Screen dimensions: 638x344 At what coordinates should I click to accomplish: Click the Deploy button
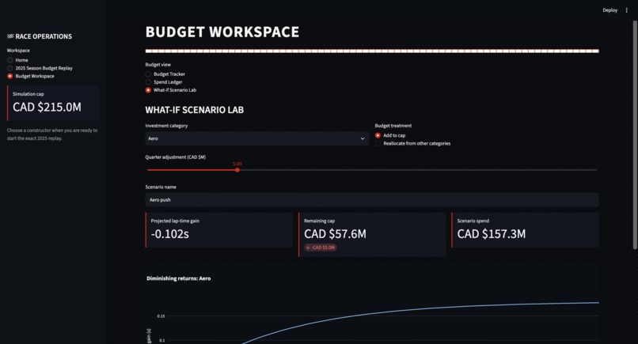[610, 10]
